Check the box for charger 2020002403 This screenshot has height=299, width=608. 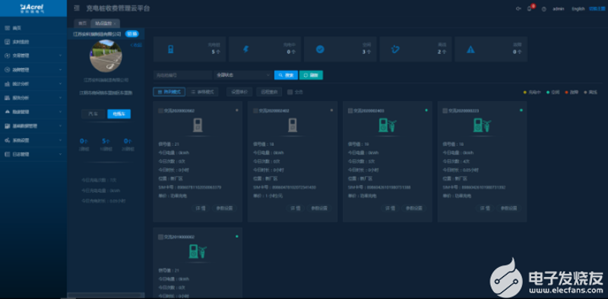[x=350, y=111]
